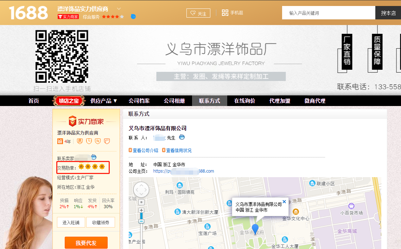Click the 金华工人大厦 map marker
Viewport: 401px width, 249px height.
pyautogui.click(x=285, y=239)
